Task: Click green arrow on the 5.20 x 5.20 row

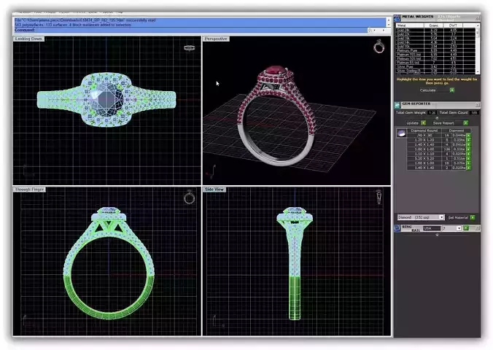Action: (469, 158)
